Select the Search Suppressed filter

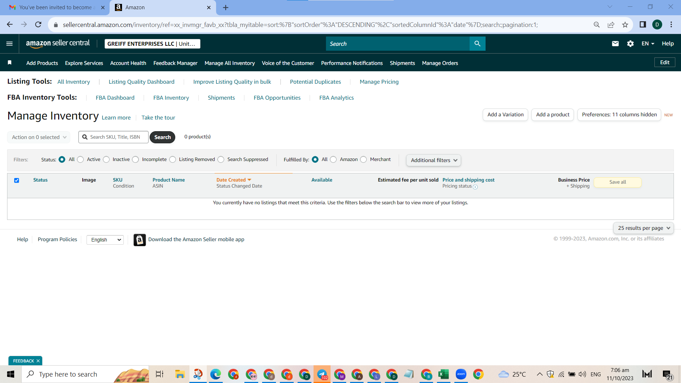pos(221,160)
